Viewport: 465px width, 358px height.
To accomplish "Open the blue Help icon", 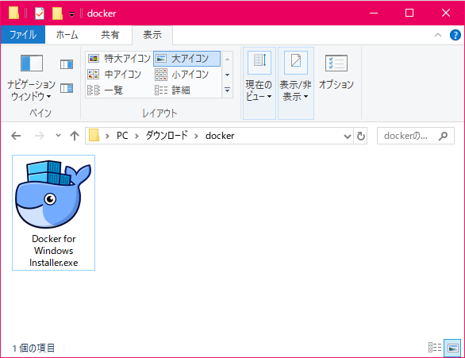I will [455, 35].
